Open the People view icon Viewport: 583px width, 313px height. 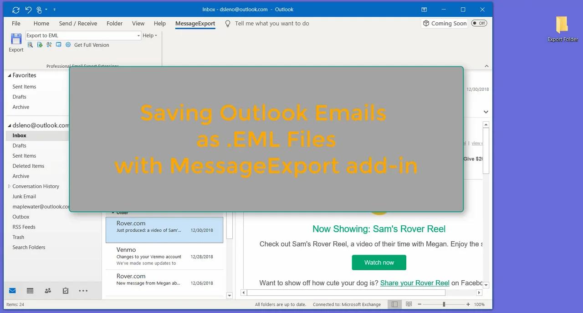pyautogui.click(x=48, y=291)
